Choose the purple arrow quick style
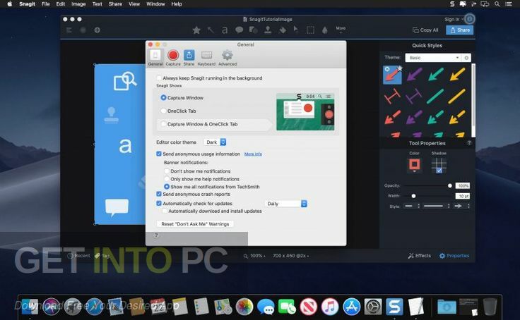Screen dimensions: 520x320 (x=415, y=74)
